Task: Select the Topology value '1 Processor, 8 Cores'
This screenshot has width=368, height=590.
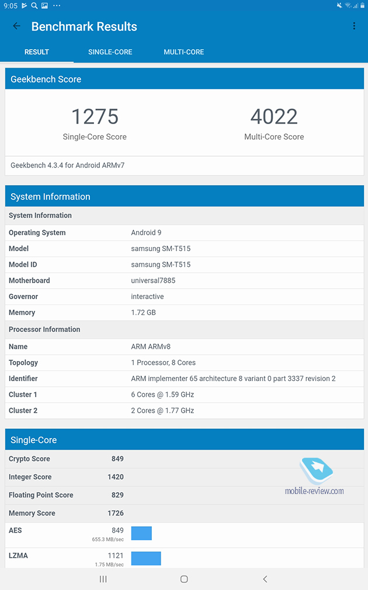Action: pyautogui.click(x=164, y=362)
